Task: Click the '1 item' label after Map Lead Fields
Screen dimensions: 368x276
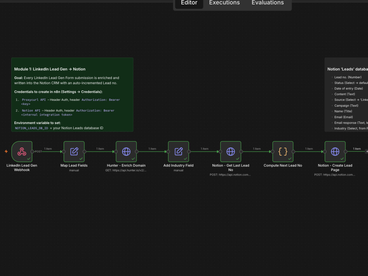Action: pos(100,149)
